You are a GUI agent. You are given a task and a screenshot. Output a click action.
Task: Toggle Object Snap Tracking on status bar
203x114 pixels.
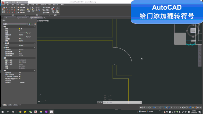[x=162, y=107]
